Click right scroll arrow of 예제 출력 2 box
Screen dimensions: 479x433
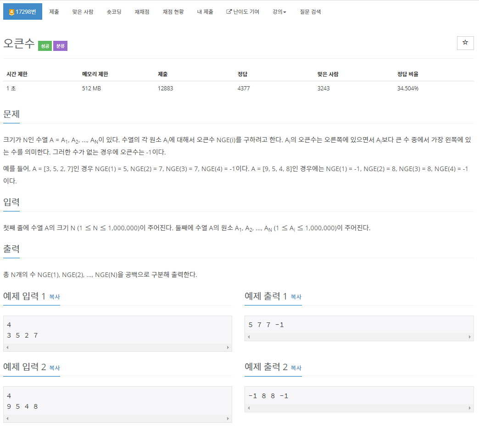click(469, 408)
